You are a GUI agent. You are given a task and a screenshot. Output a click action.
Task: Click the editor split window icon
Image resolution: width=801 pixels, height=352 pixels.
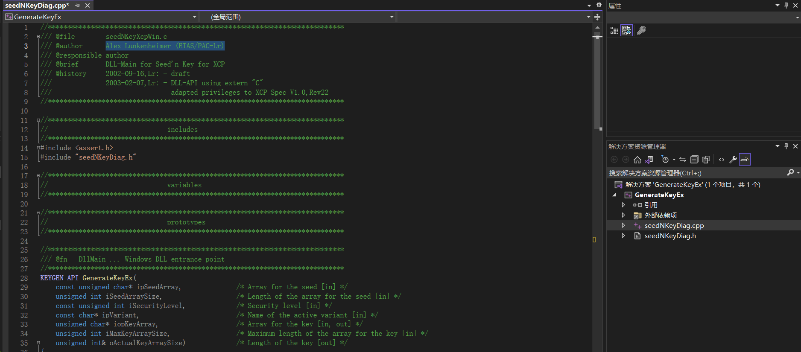597,17
